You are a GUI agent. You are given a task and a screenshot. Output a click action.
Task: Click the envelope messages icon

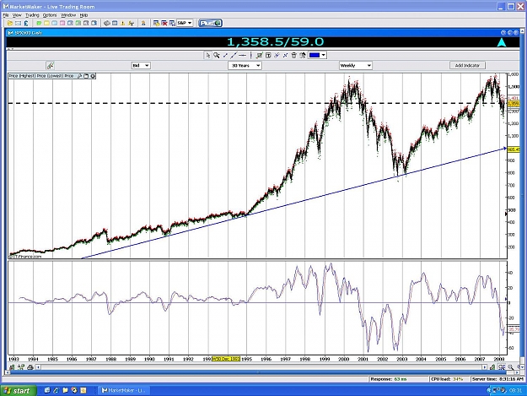coord(19,23)
